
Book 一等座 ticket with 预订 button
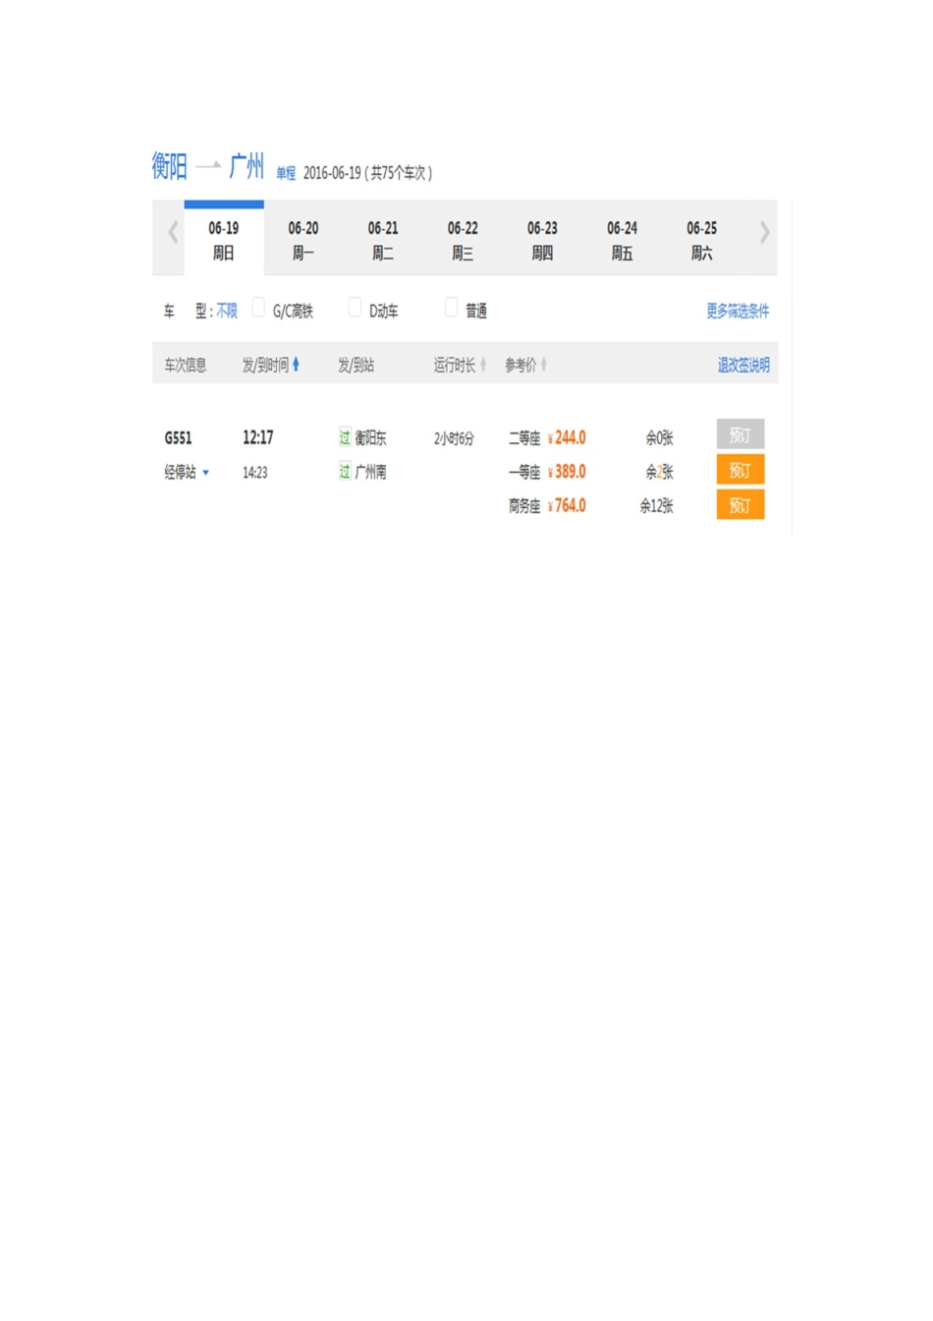click(x=741, y=471)
